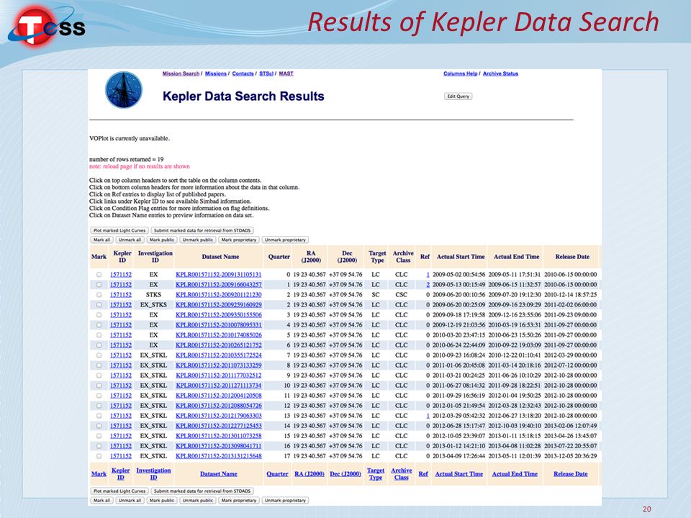Screen dimensions: 691x518
Task: Click the top Unmark public button
Action: tap(198, 240)
